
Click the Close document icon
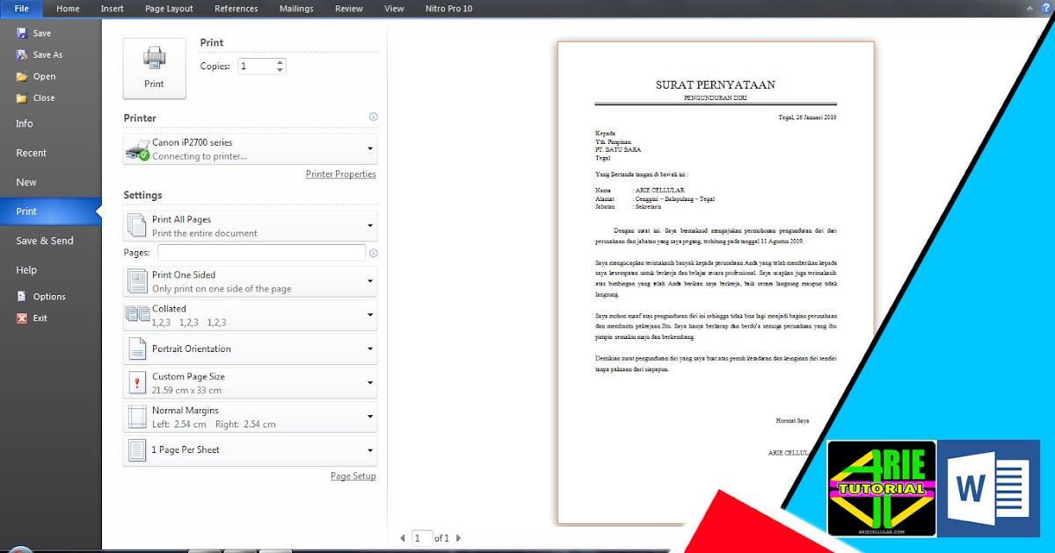tap(22, 98)
